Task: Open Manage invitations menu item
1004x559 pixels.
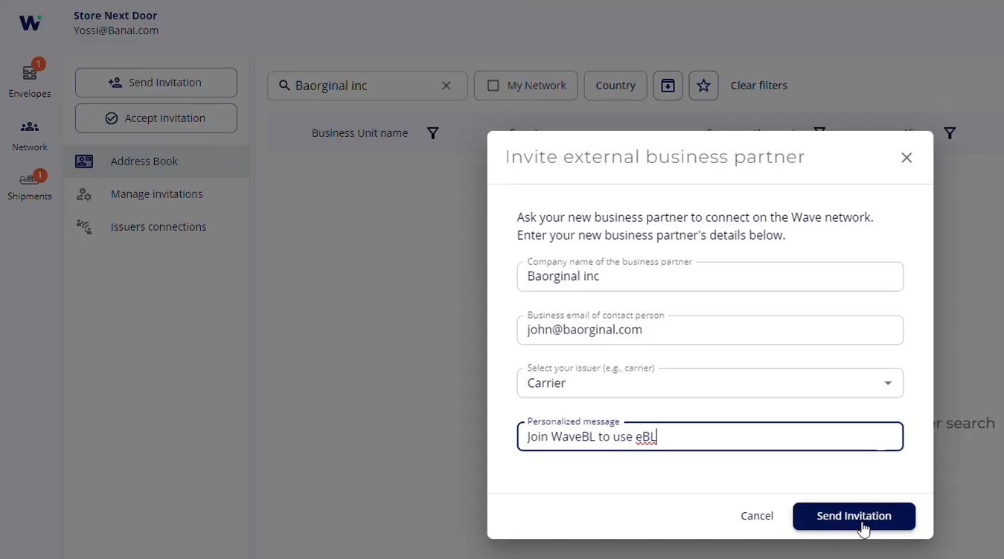Action: point(156,194)
